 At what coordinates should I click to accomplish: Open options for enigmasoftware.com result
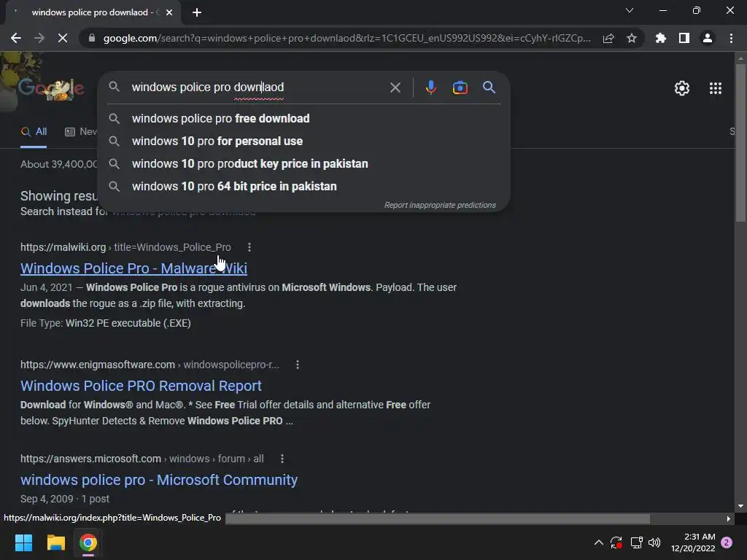click(298, 365)
